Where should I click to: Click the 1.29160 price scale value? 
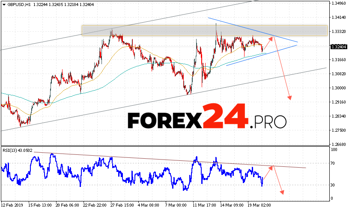click(339, 102)
